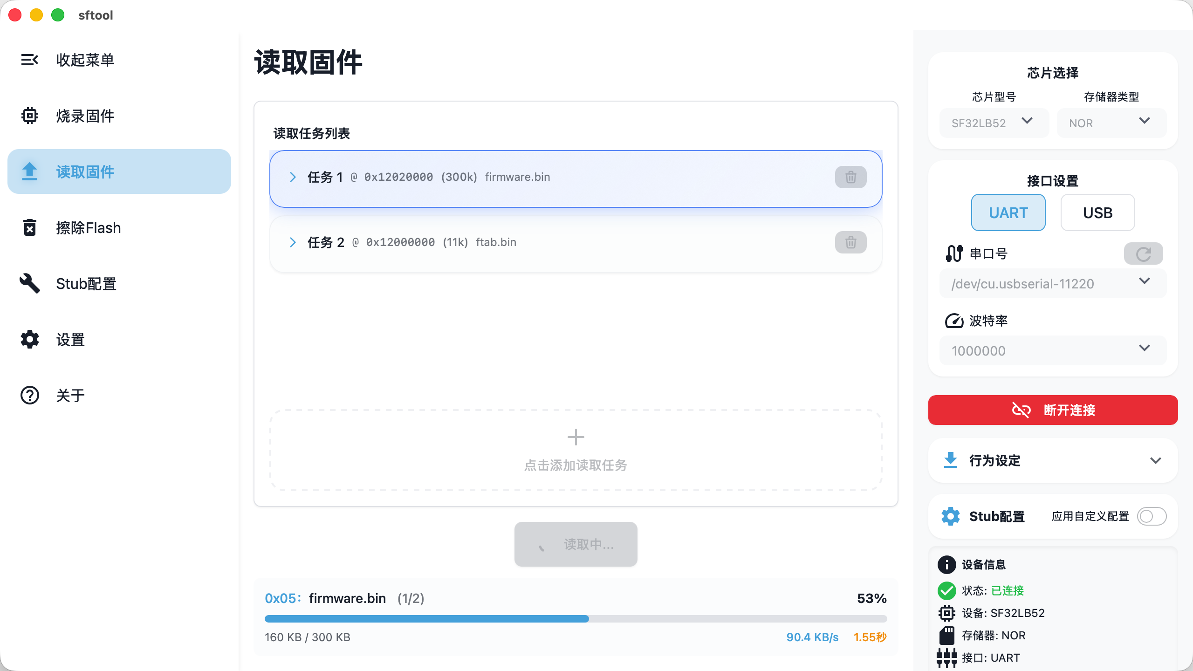Click the 点击添加读取任务 area
1193x671 pixels.
tap(576, 450)
